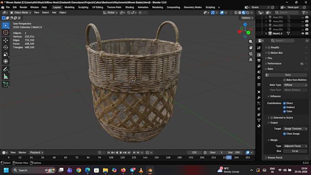Switch to orthographic/perspective grid icon
311x175 pixels.
251,60
